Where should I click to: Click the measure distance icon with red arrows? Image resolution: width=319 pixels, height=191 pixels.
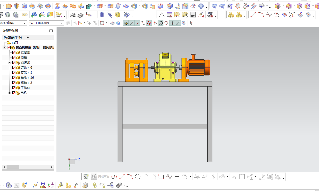(201, 15)
